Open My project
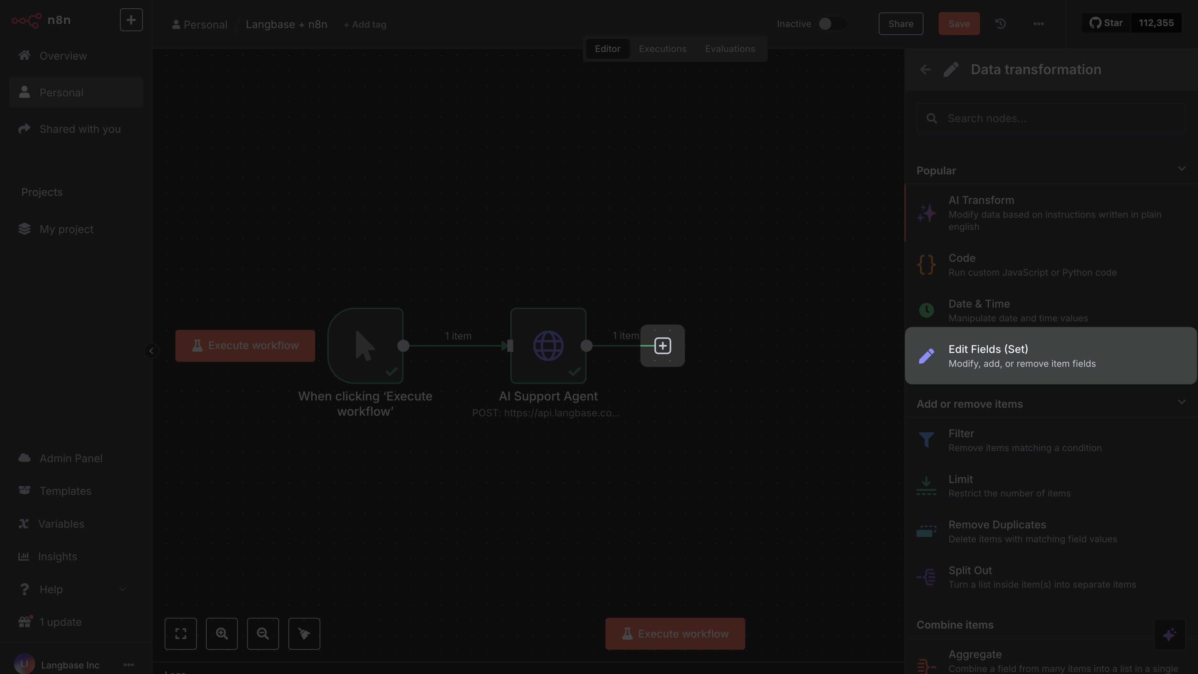Screen dimensions: 1198x674 tap(76, 229)
